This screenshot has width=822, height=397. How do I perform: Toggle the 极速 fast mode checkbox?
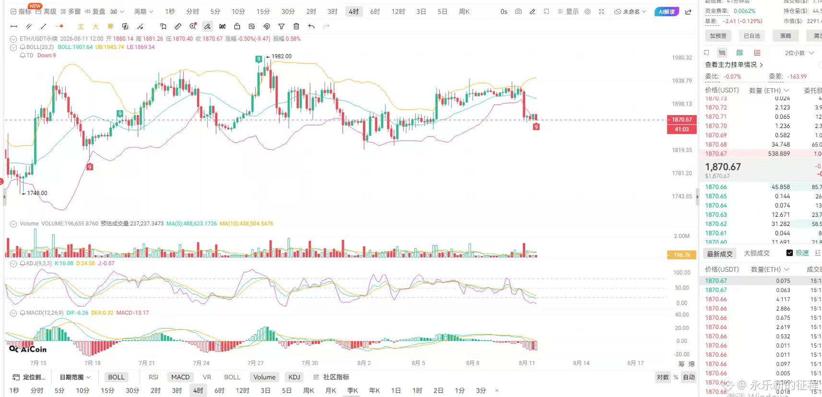tap(789, 253)
